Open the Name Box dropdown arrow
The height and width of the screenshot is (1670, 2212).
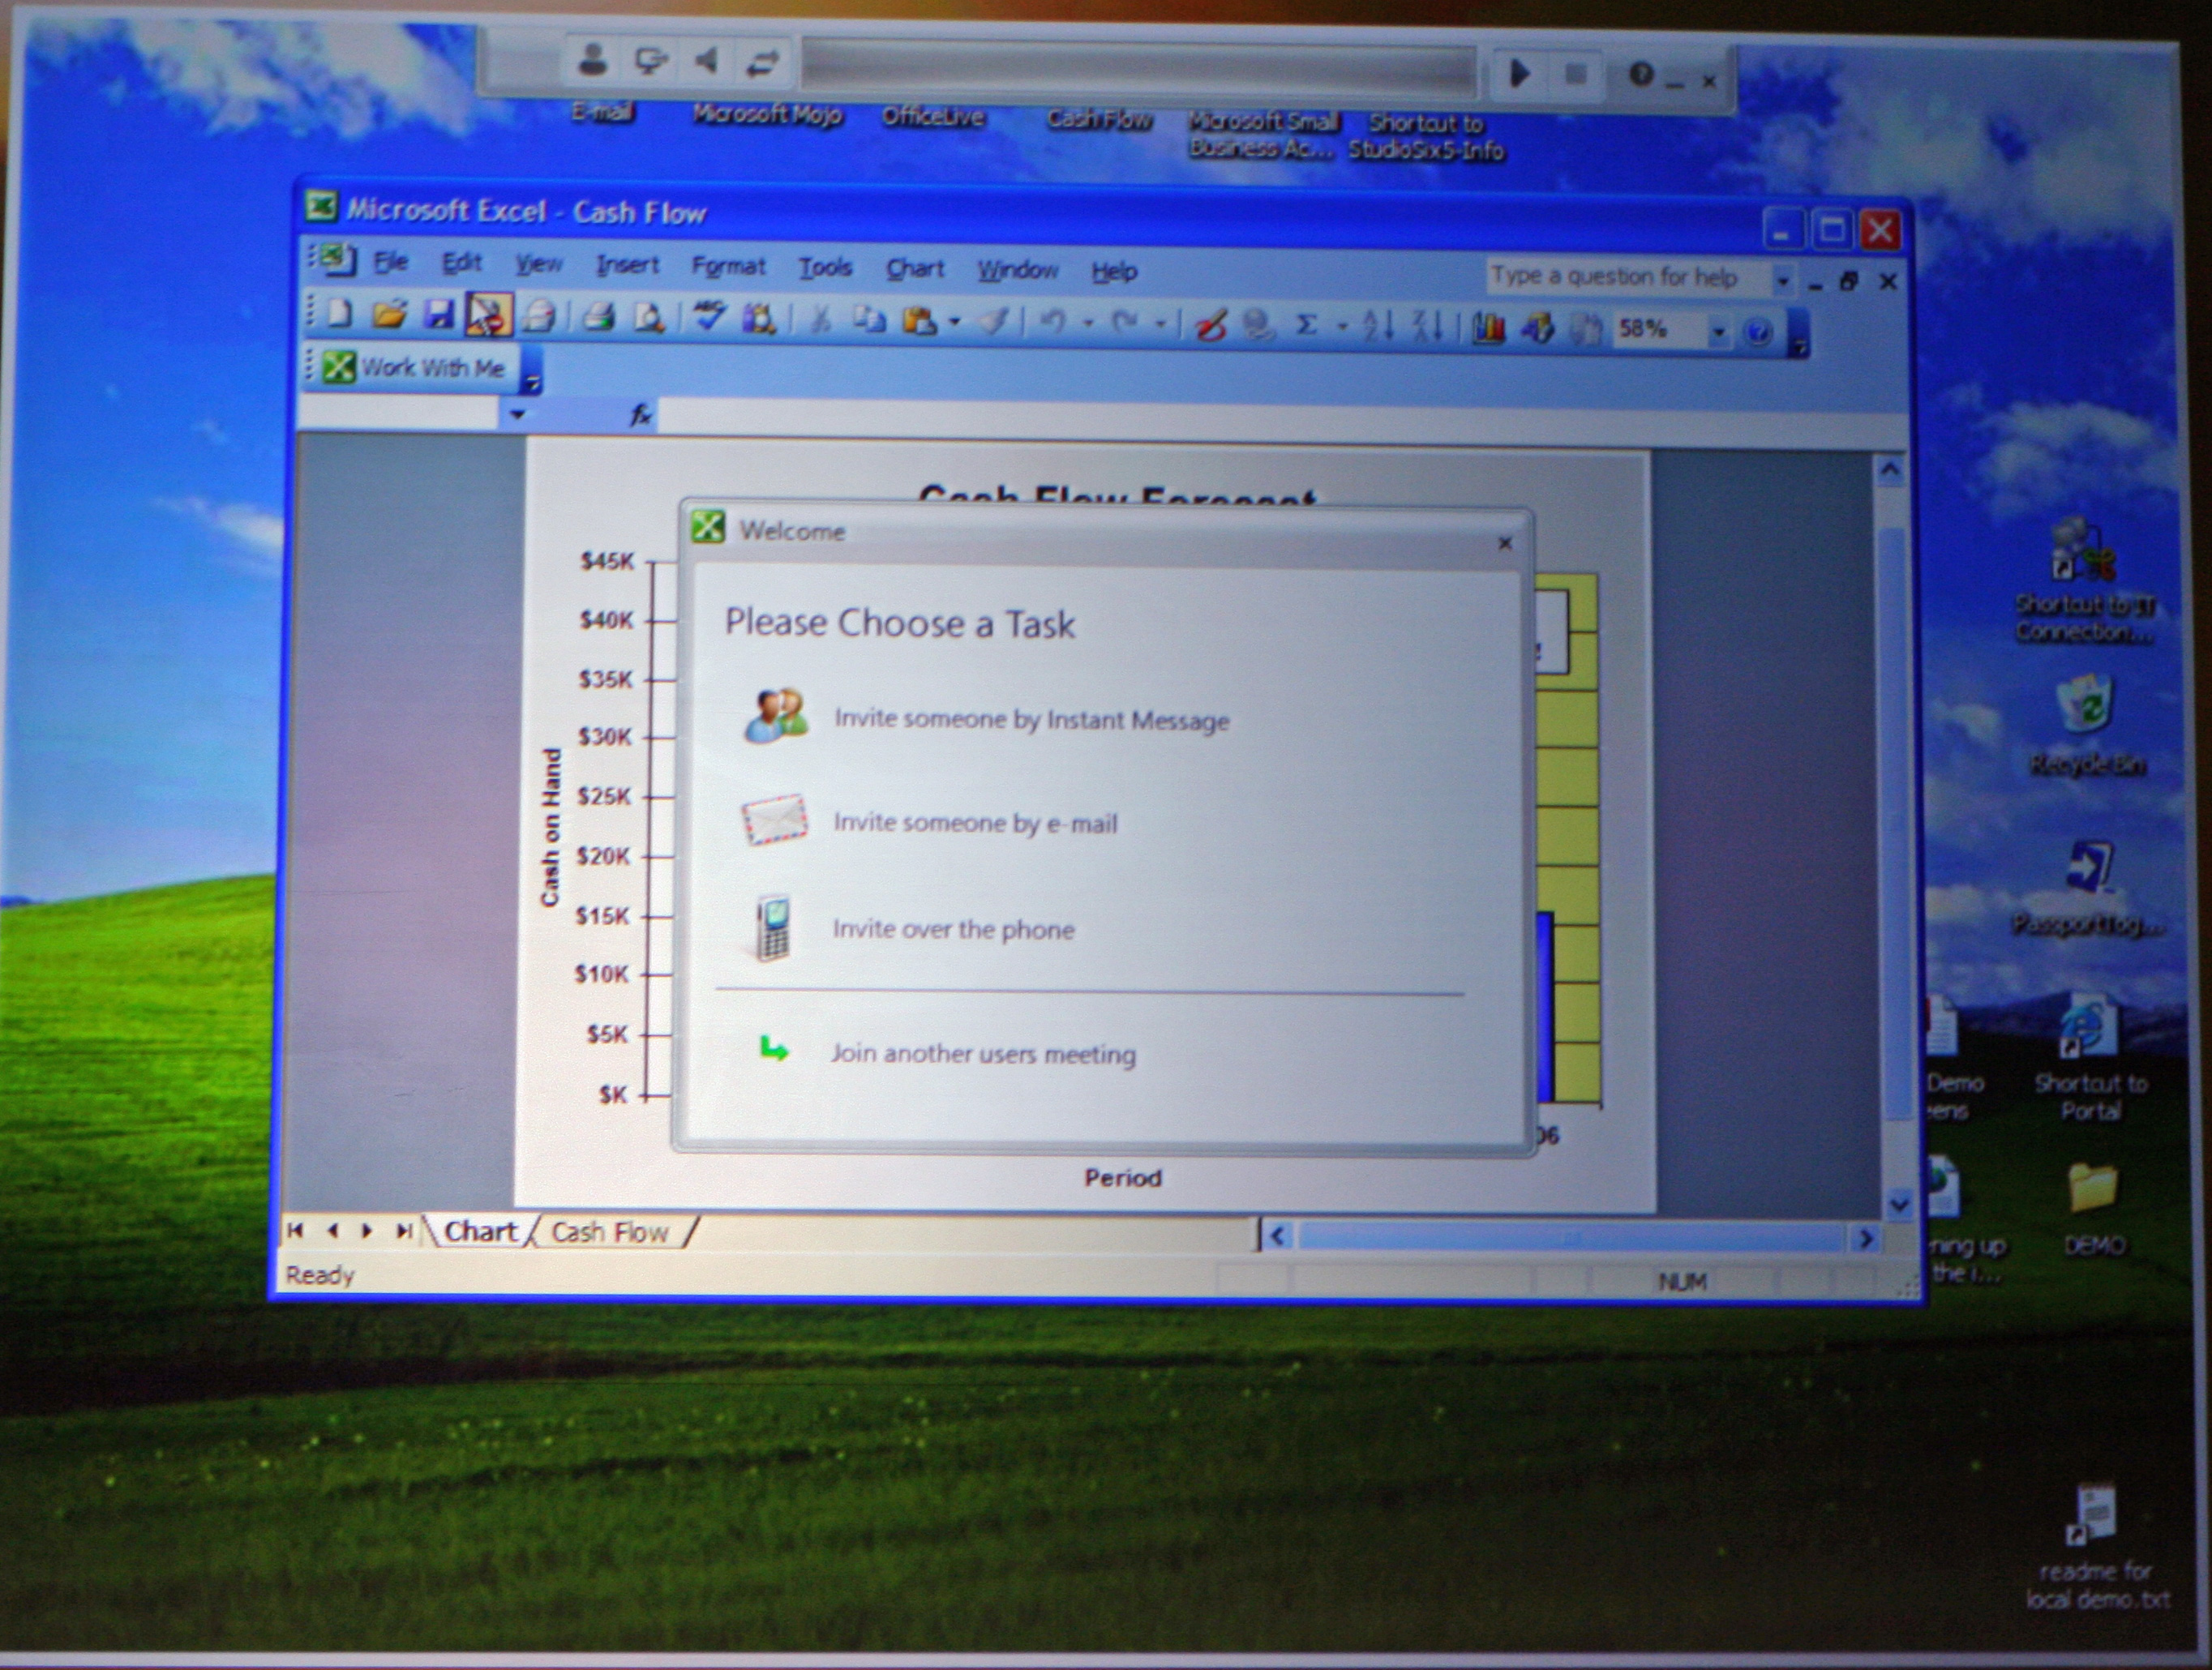[517, 414]
